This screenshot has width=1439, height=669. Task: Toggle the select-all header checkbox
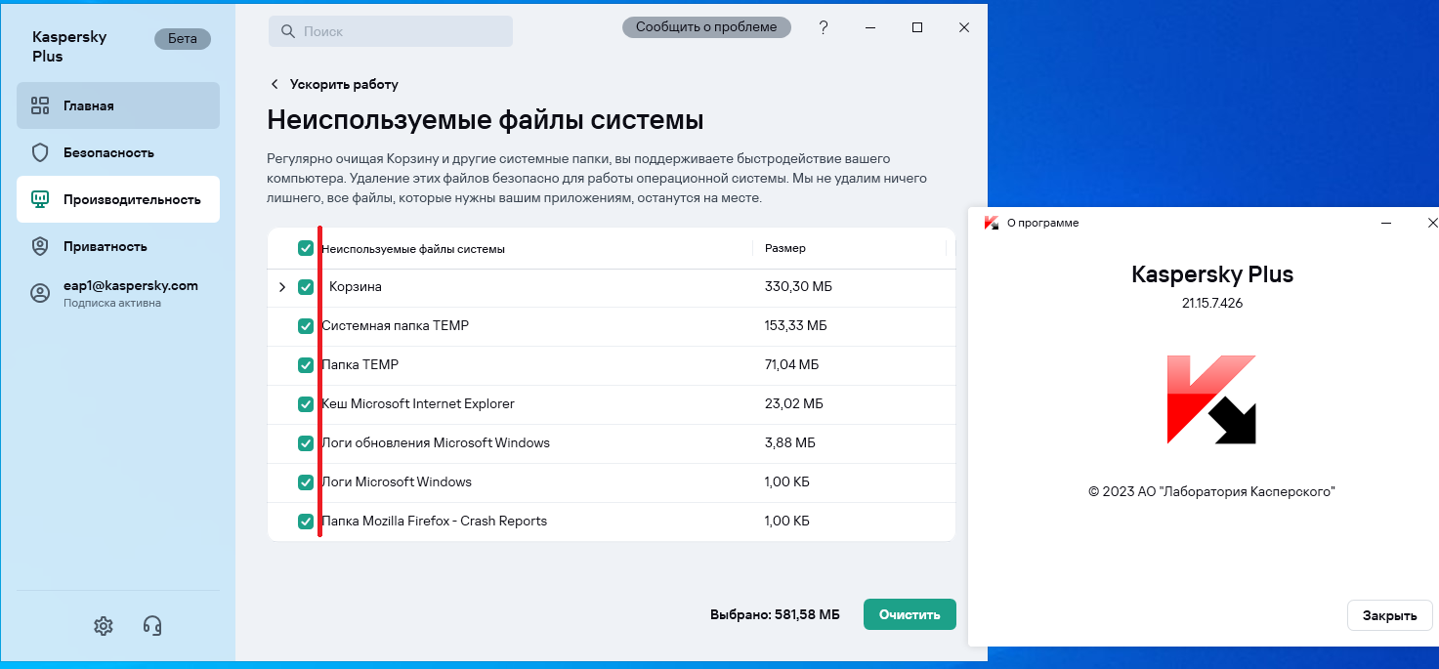point(306,249)
